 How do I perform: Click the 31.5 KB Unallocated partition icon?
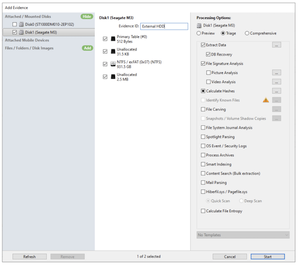pos(113,51)
